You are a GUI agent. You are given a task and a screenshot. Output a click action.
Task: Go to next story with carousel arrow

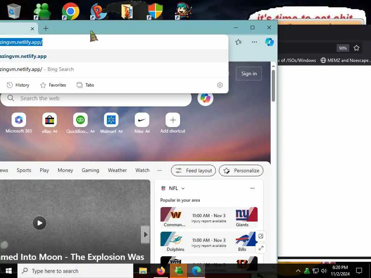pyautogui.click(x=145, y=235)
